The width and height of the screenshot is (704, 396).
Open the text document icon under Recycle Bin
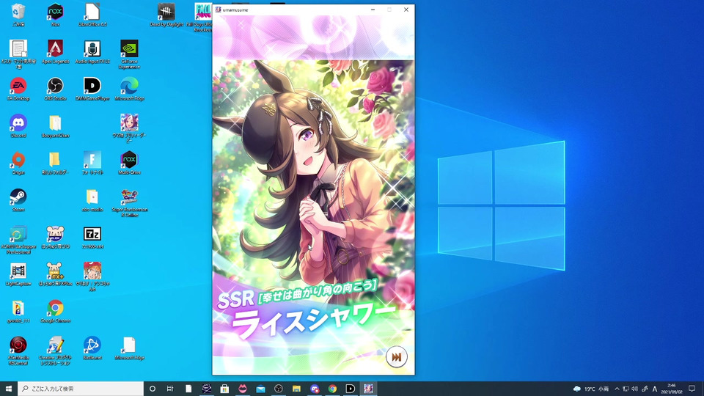coord(18,54)
